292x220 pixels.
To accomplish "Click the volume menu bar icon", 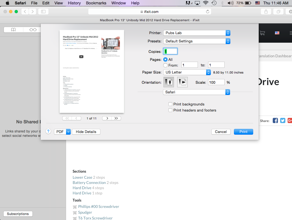I will tap(230, 3).
